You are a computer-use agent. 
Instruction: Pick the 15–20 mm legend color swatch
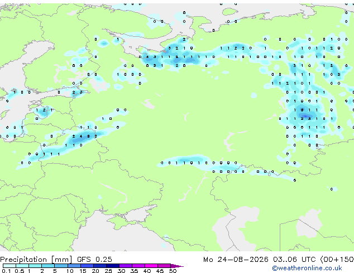[x=87, y=266]
